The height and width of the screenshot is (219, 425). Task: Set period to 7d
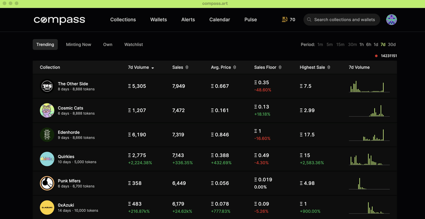(383, 45)
